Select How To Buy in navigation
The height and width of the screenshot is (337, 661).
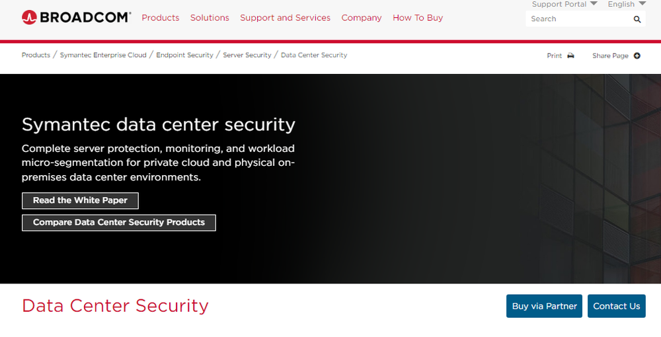pos(418,18)
